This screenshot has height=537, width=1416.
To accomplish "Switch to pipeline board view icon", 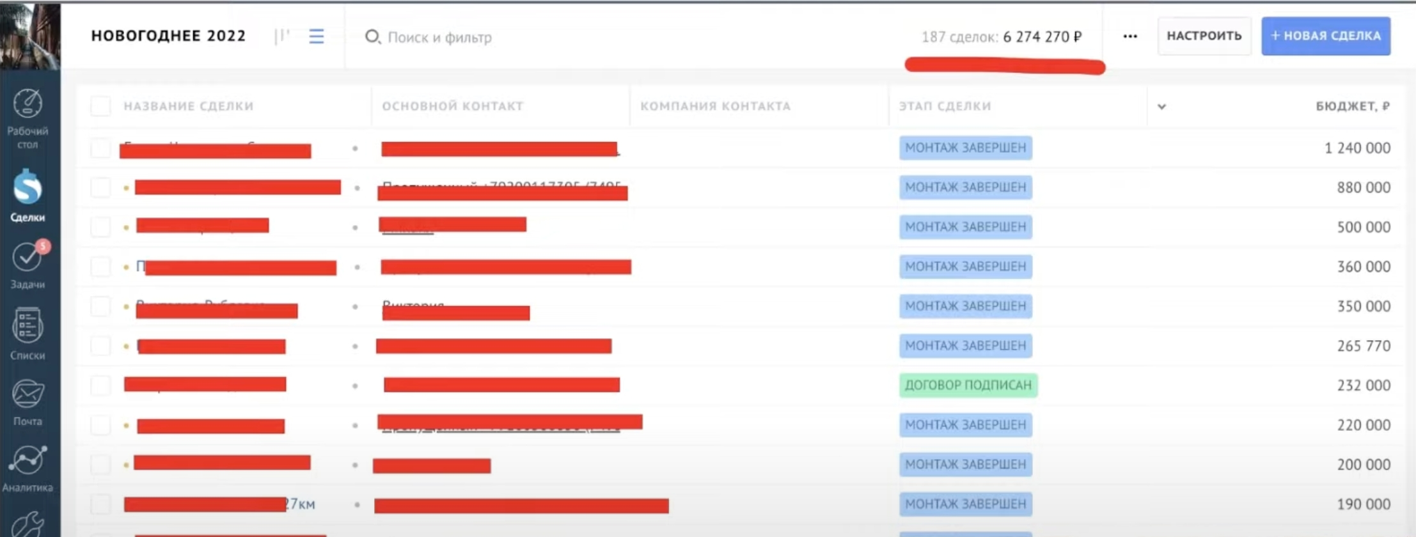I will click(x=282, y=36).
